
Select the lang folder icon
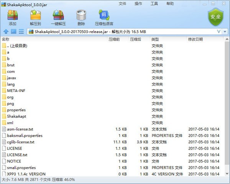point(4,84)
